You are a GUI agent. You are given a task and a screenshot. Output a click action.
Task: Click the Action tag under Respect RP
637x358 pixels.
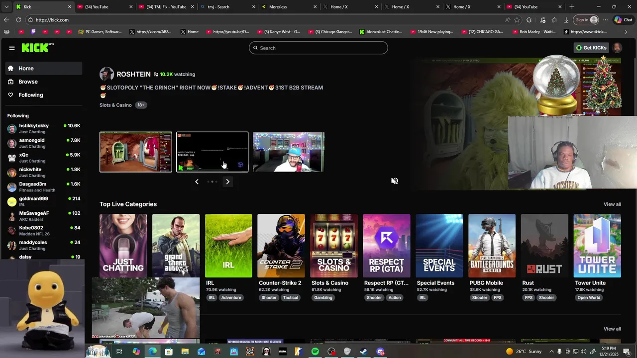point(395,298)
